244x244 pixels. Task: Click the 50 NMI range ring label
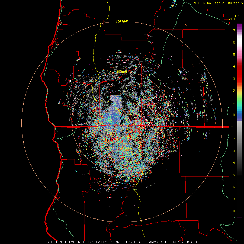[122, 72]
